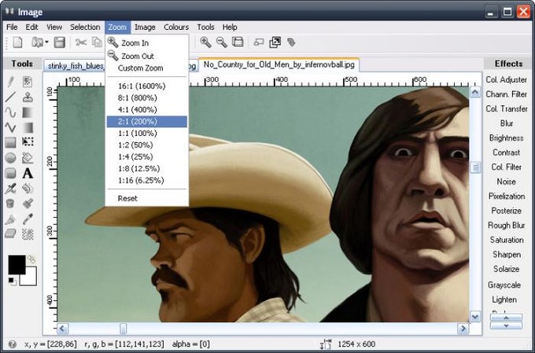Apply the Pixelization effect
This screenshot has height=353, width=535.
click(x=507, y=196)
